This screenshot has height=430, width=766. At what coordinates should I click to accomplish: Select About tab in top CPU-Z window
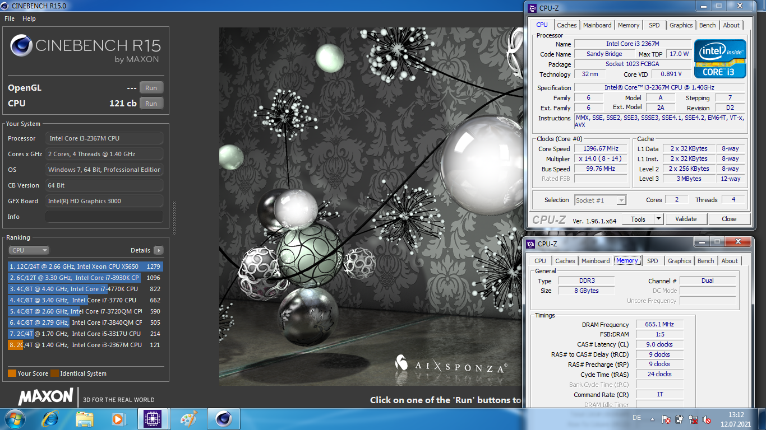click(731, 25)
